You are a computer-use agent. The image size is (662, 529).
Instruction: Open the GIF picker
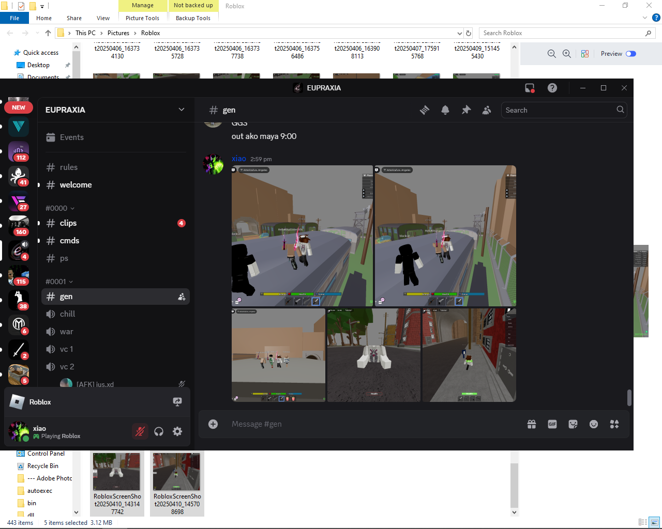(552, 424)
